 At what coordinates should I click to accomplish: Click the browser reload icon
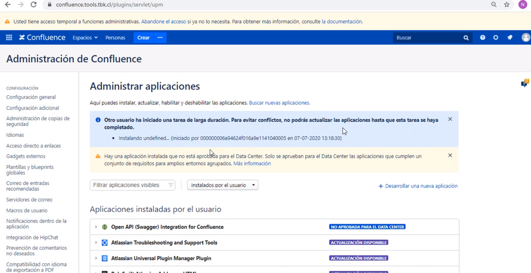(x=33, y=4)
